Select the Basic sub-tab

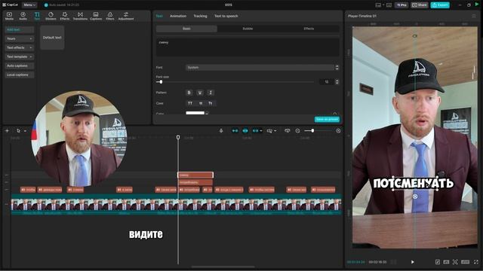186,29
